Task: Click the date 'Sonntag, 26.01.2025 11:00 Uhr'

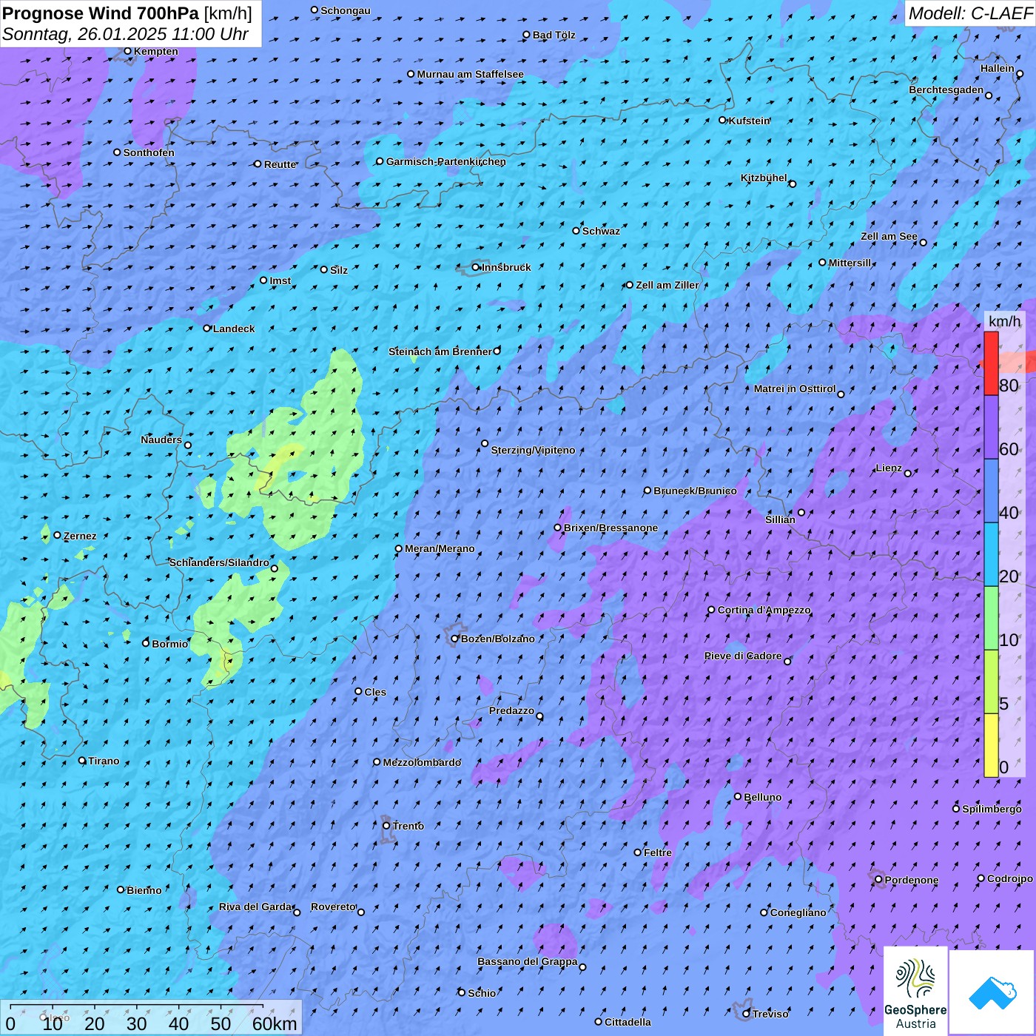Action: click(x=126, y=34)
